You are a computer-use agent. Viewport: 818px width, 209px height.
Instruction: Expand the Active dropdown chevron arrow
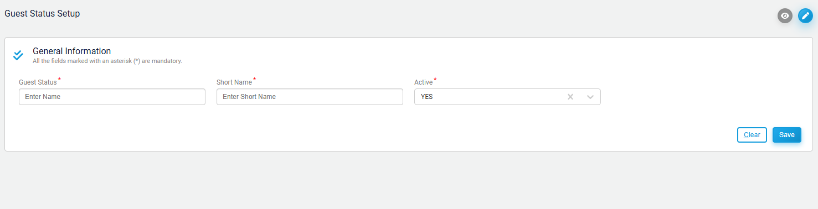coord(590,97)
